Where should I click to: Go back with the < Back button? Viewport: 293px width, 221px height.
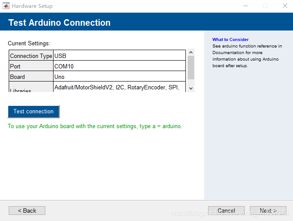tap(27, 211)
